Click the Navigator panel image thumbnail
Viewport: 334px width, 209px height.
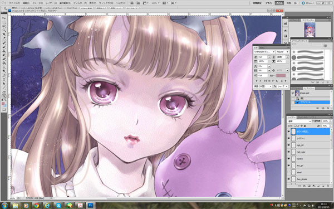[x=310, y=30]
